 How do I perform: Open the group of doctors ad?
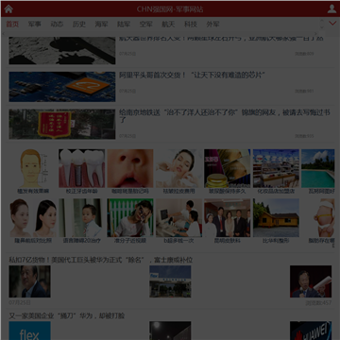[x=228, y=218]
